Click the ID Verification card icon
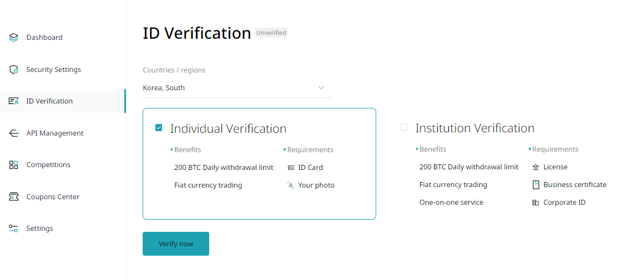 [x=14, y=101]
